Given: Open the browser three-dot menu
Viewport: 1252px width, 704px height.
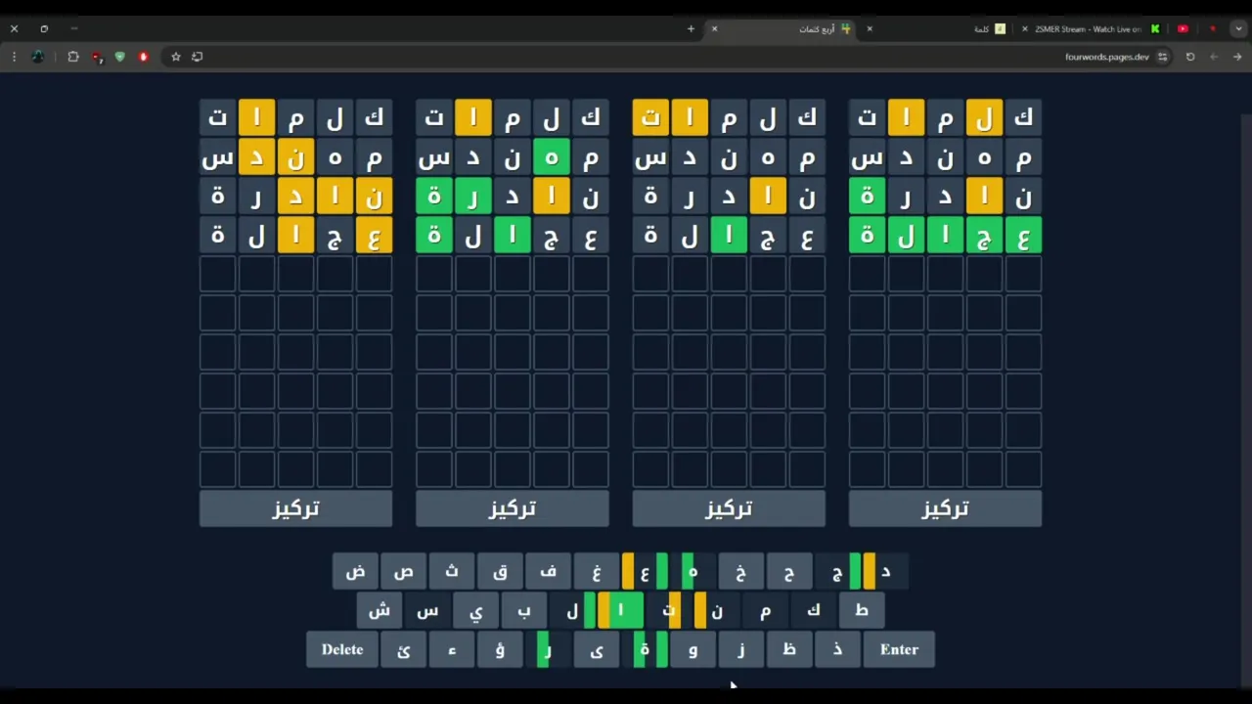Looking at the screenshot, I should coord(14,57).
